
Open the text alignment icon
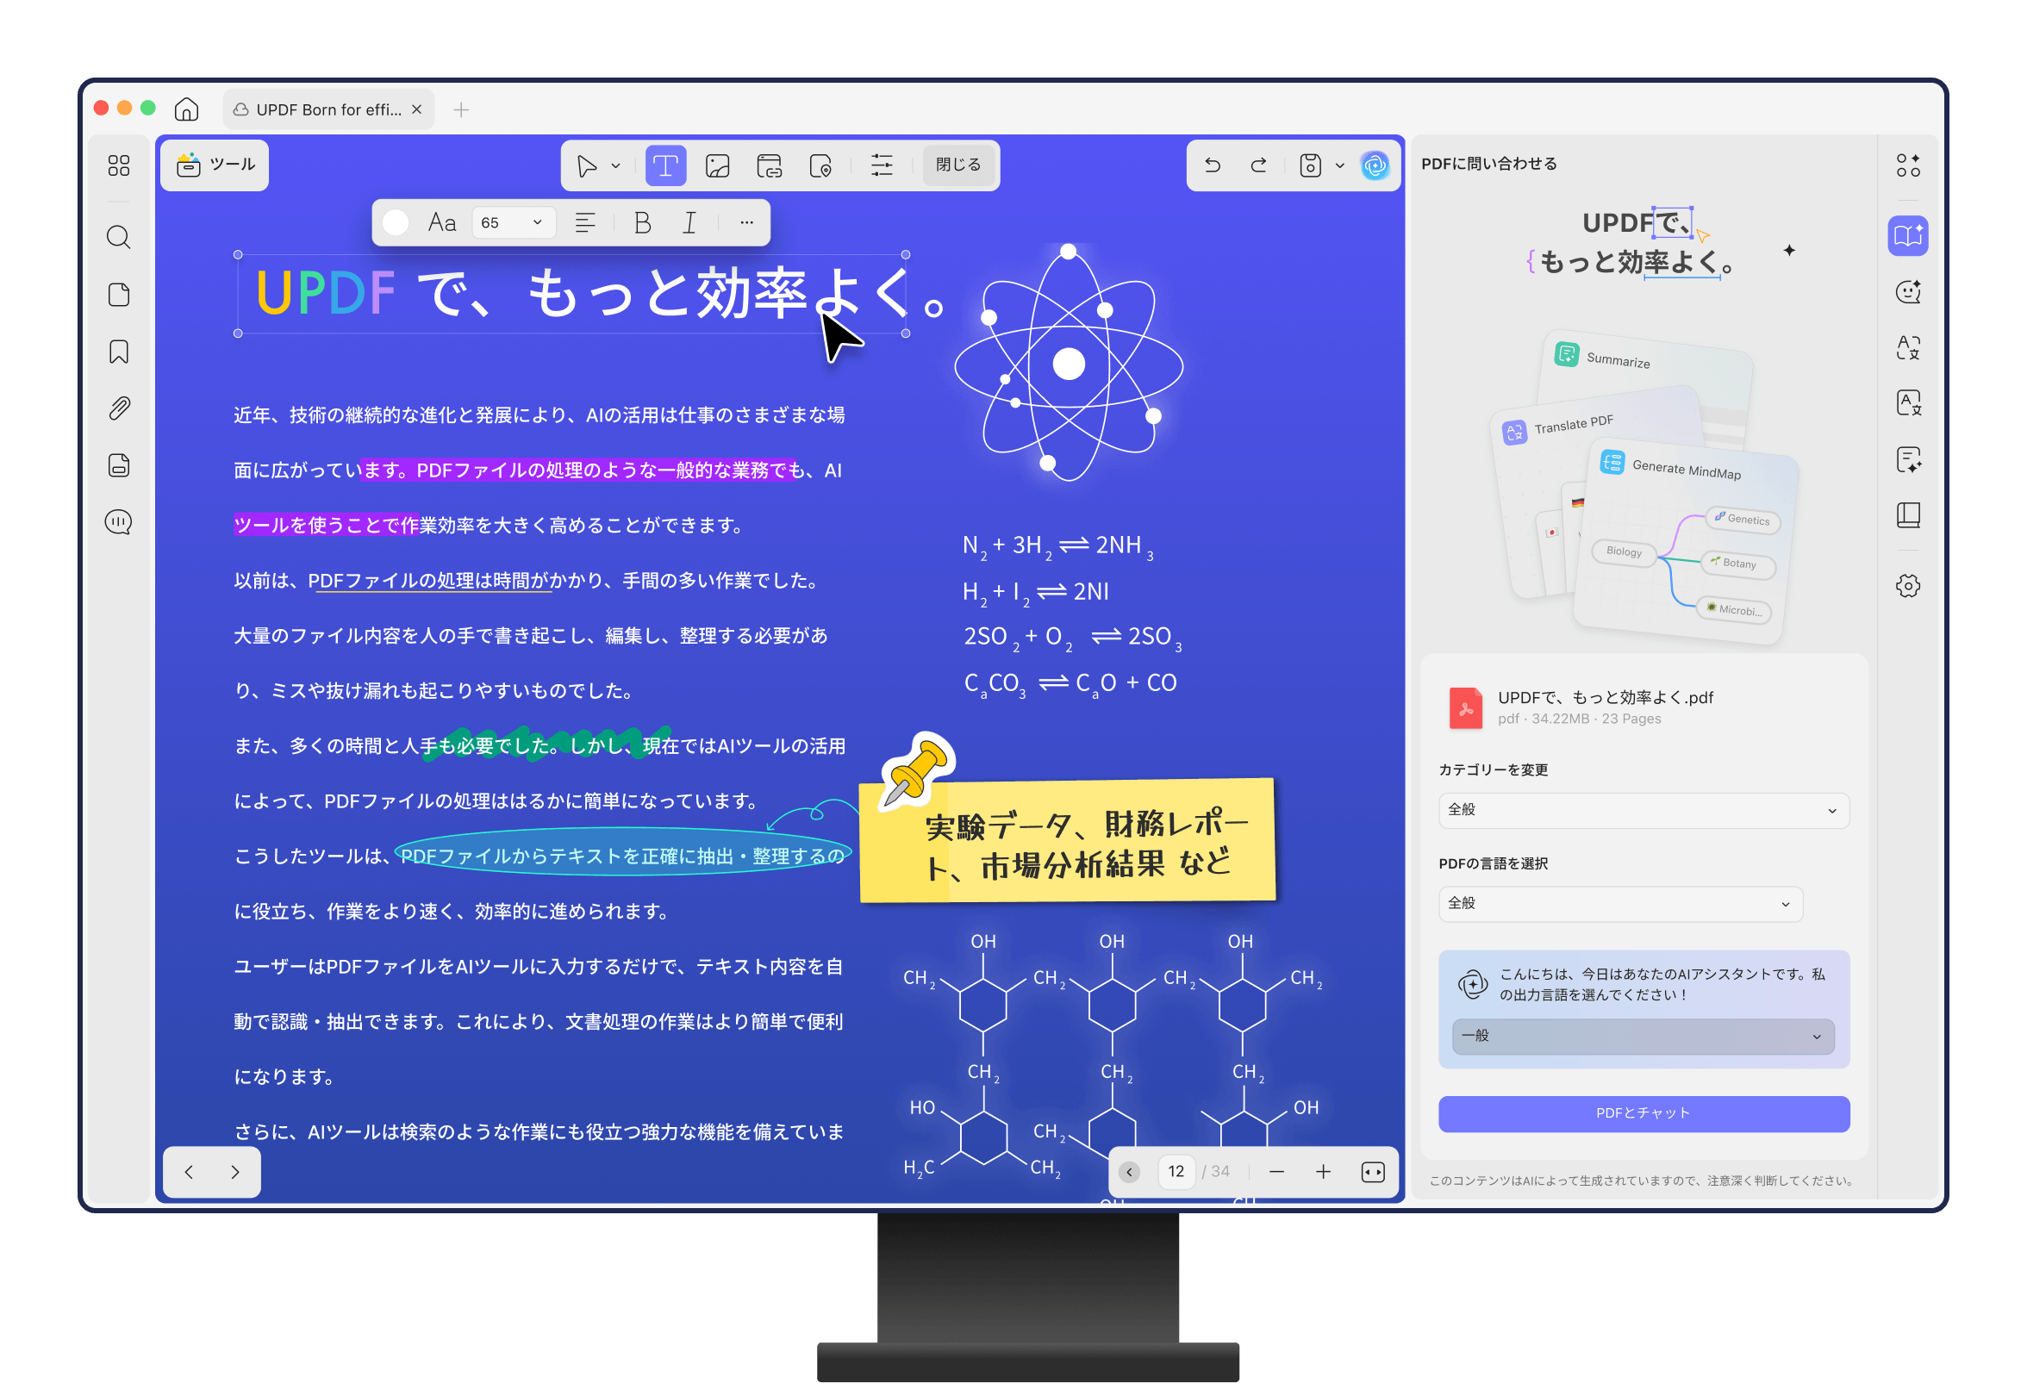pos(585,223)
